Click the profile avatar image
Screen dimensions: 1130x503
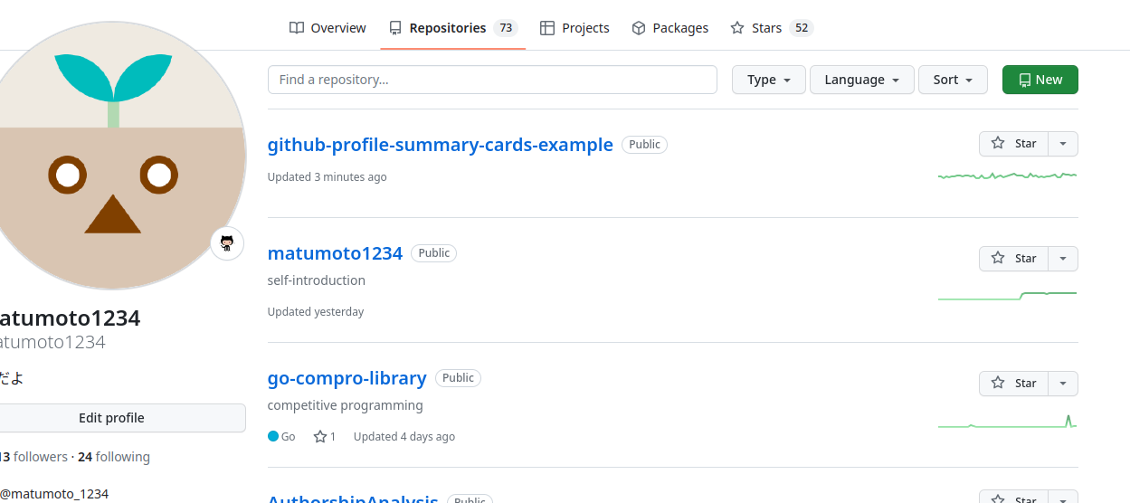(112, 156)
